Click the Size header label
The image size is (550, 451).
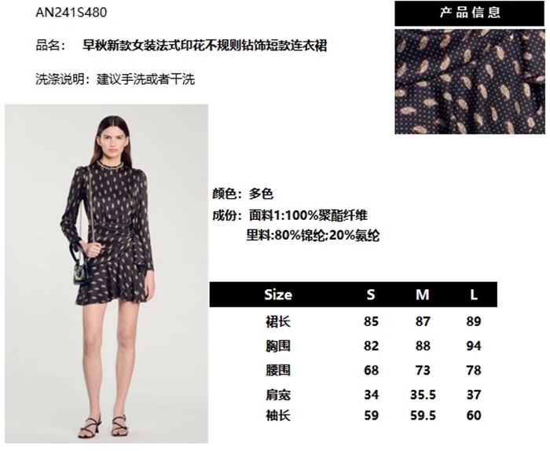click(278, 295)
